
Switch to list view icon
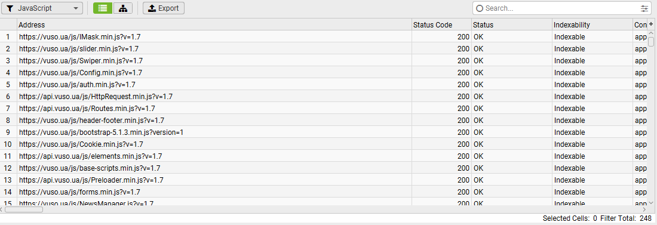point(102,8)
